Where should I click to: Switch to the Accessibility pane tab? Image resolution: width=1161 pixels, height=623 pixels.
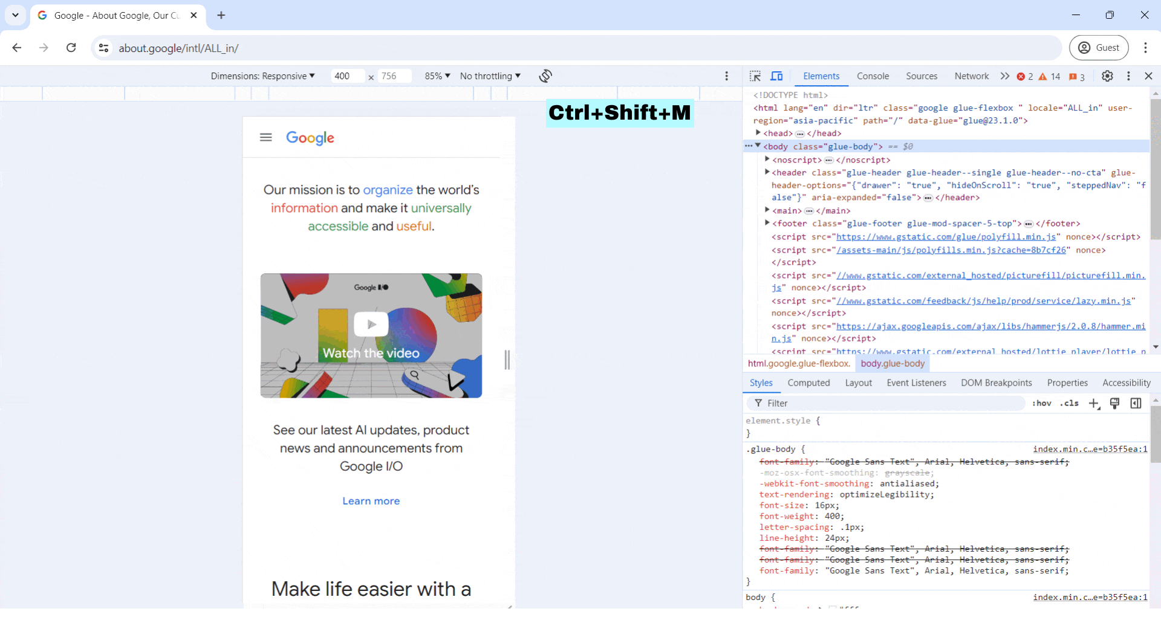point(1126,383)
